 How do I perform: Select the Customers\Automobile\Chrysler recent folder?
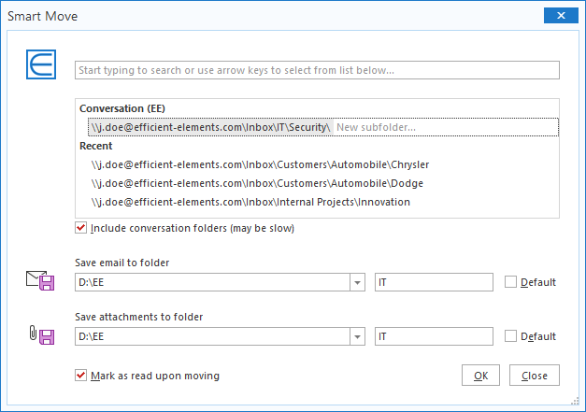pyautogui.click(x=260, y=164)
